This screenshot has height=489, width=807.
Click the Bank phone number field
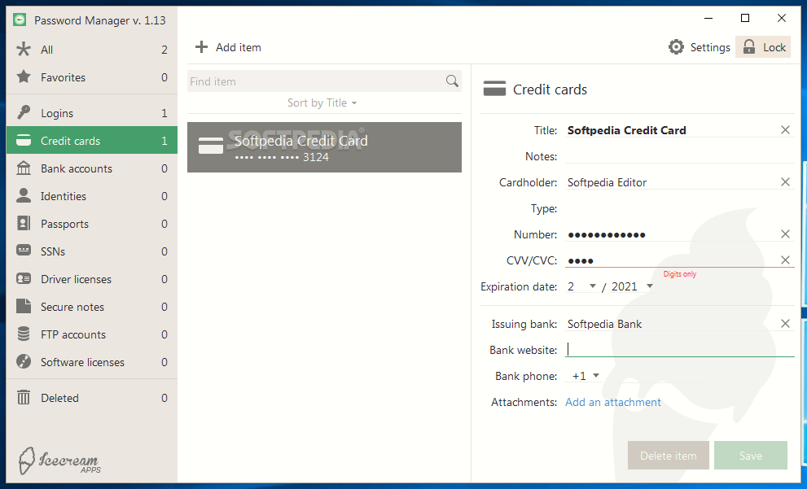coord(700,376)
